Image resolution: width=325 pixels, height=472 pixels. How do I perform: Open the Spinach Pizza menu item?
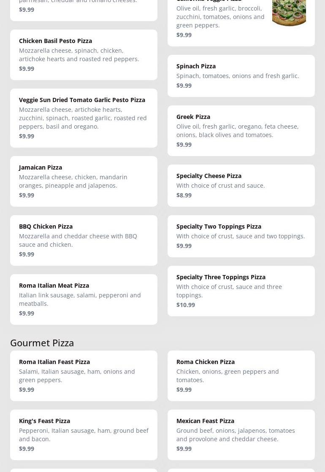click(x=196, y=66)
